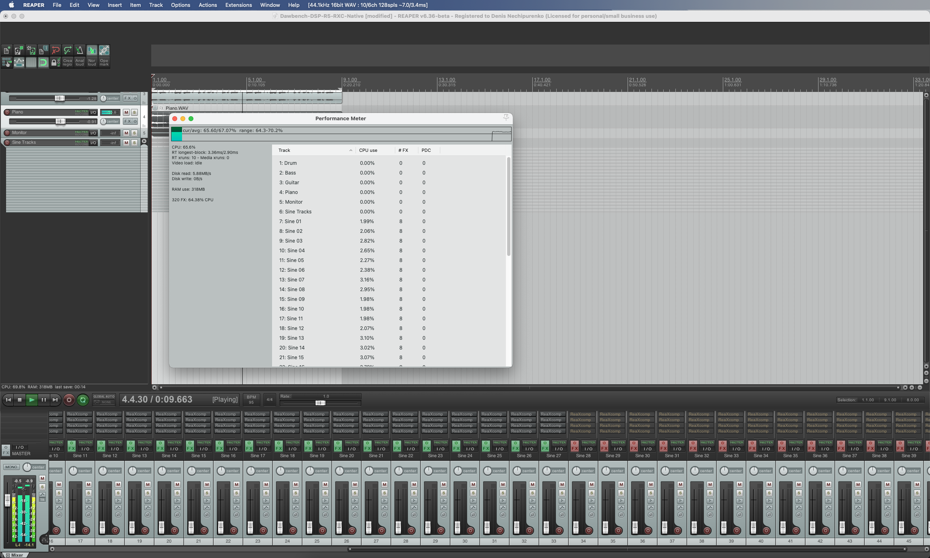
Task: Collapse the Sine Tracks folder arrow
Action: coord(144,141)
